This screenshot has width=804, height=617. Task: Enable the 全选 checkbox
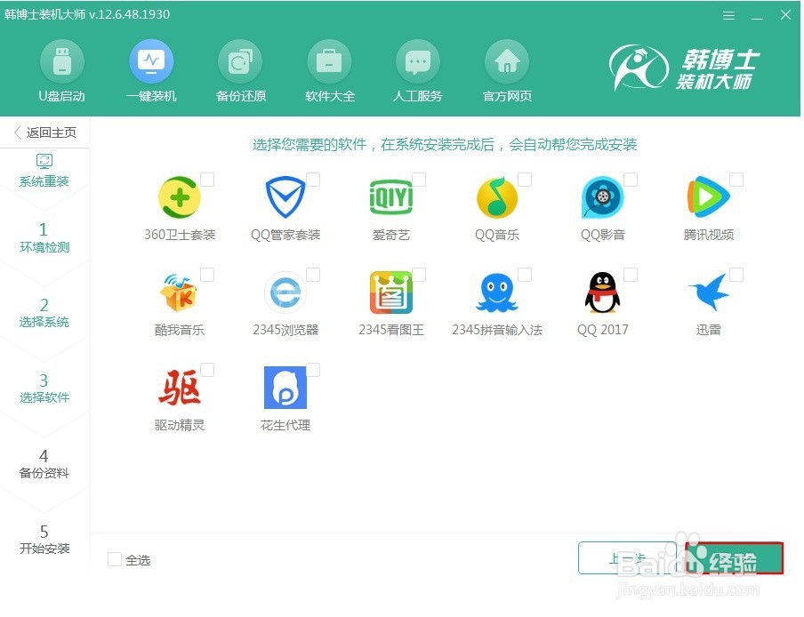(115, 560)
